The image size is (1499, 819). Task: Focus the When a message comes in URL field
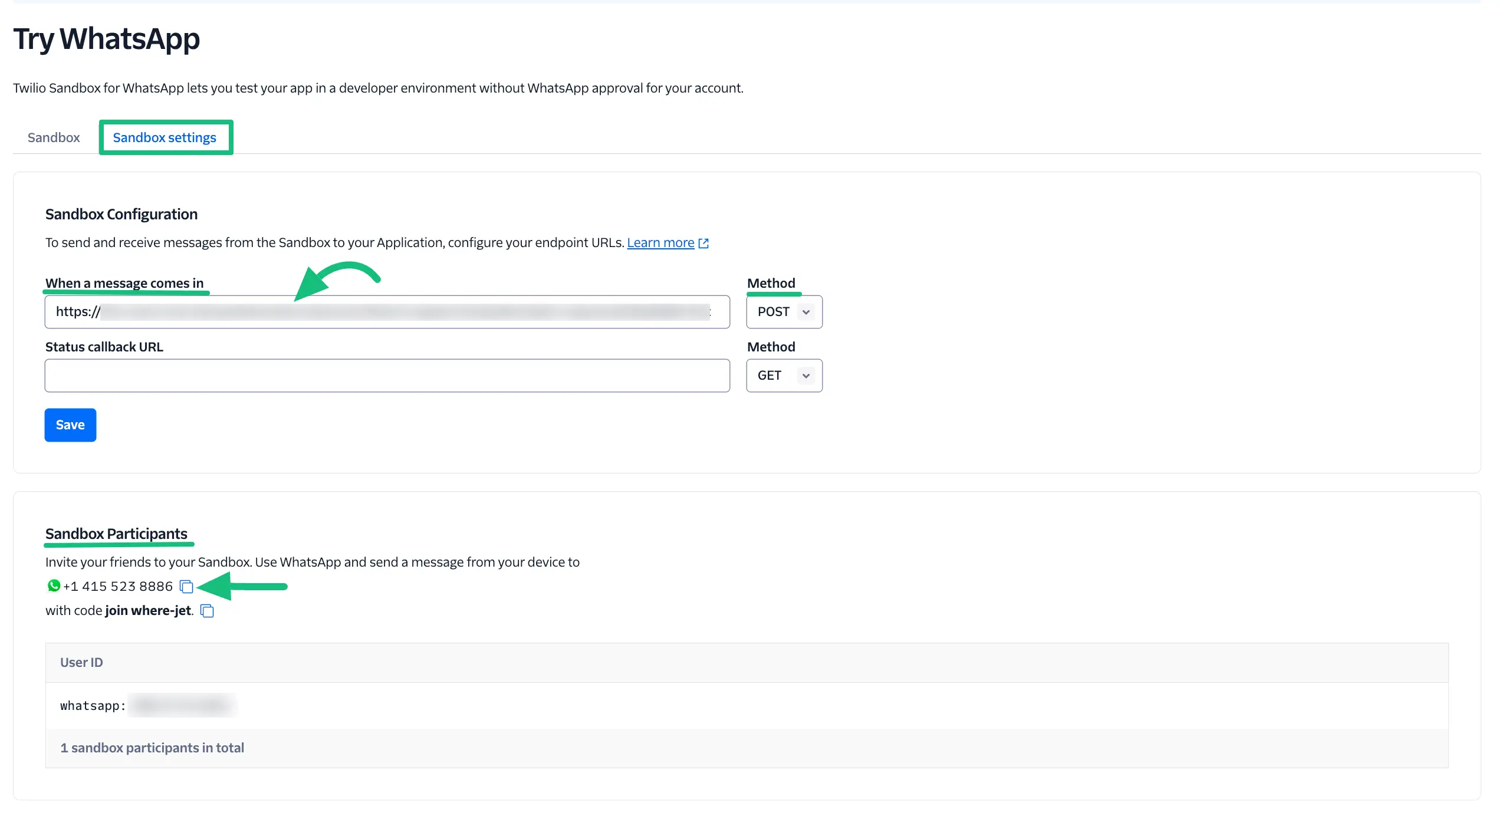point(387,312)
